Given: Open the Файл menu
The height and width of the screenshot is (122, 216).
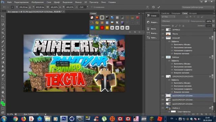Looking at the screenshot, I should [x=9, y=2].
